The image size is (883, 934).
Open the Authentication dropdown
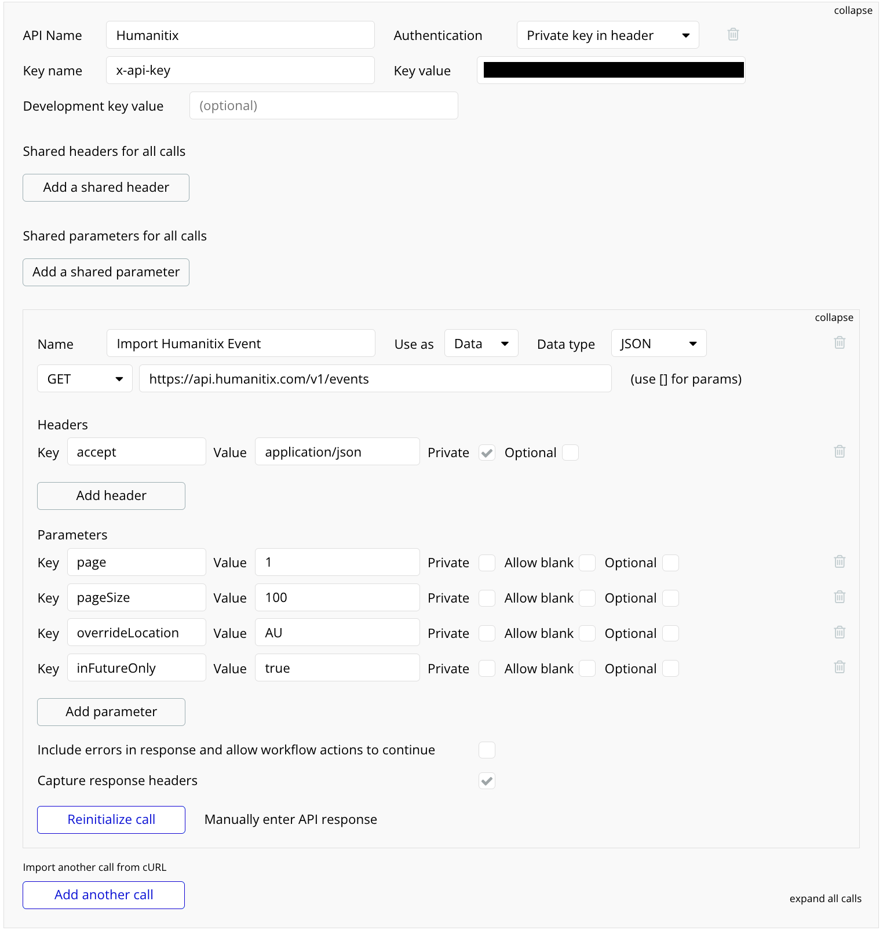tap(608, 35)
